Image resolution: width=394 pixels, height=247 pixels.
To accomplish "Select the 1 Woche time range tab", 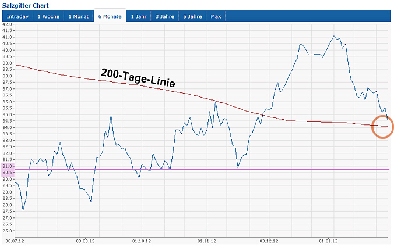I will point(48,16).
